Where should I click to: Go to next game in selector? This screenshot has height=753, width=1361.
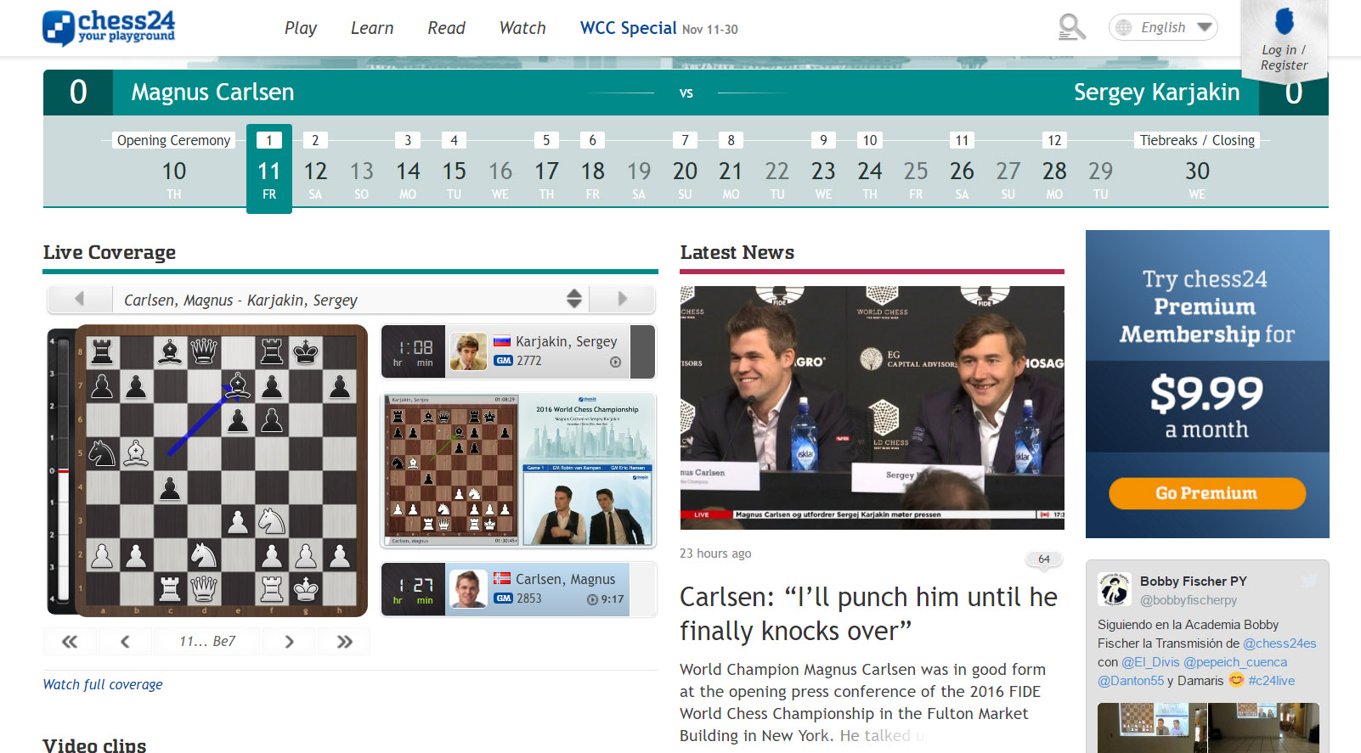coord(622,299)
